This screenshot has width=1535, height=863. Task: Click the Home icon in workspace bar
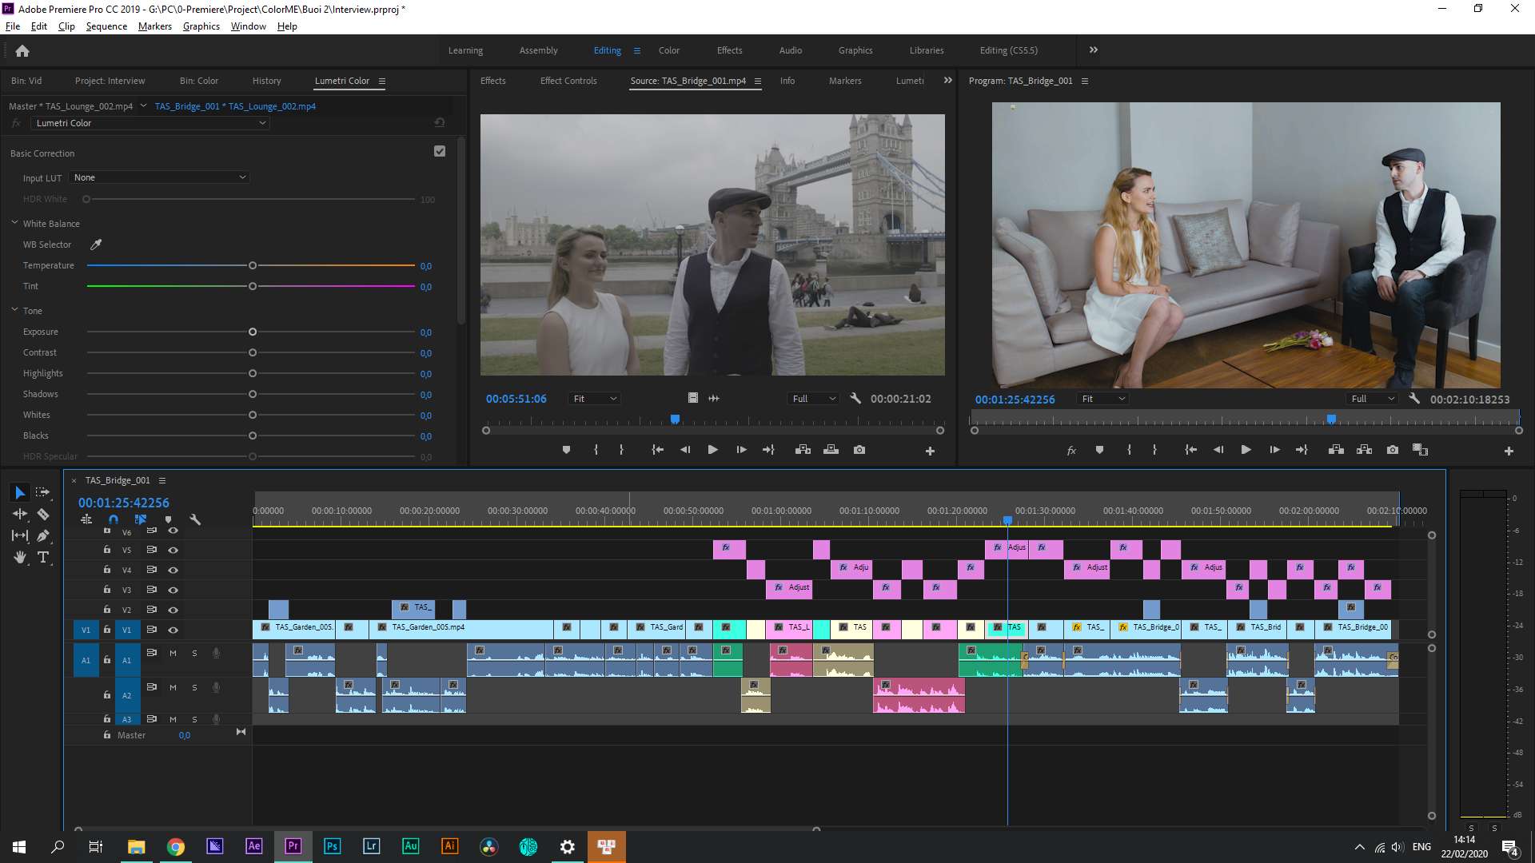coord(22,50)
